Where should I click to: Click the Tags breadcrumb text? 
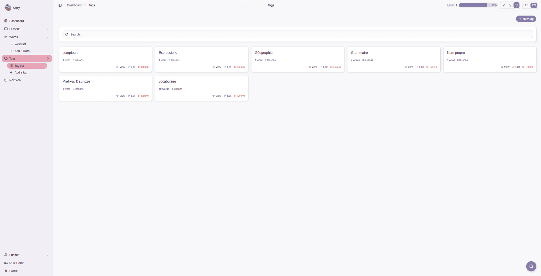[92, 5]
